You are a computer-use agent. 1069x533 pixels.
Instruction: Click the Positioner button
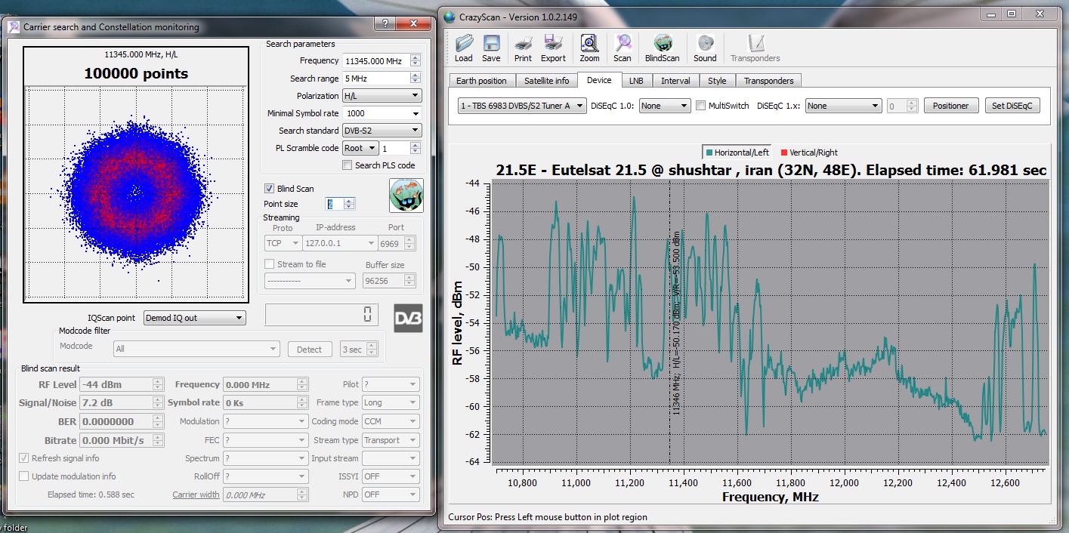(x=951, y=106)
